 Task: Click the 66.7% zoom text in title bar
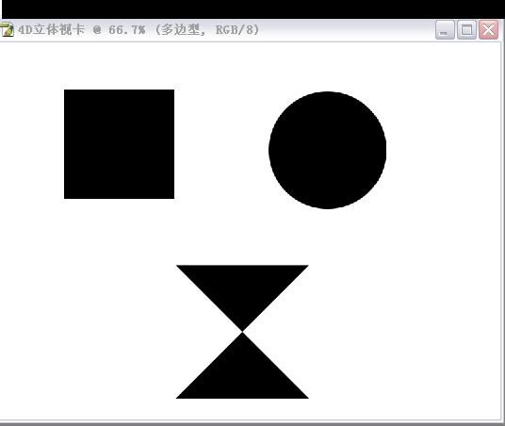[127, 30]
